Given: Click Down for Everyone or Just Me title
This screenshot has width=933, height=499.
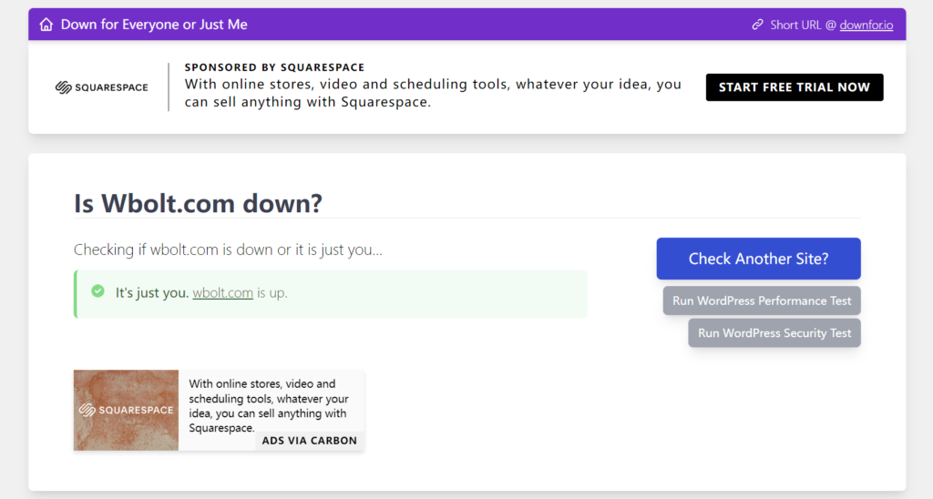Looking at the screenshot, I should (154, 25).
